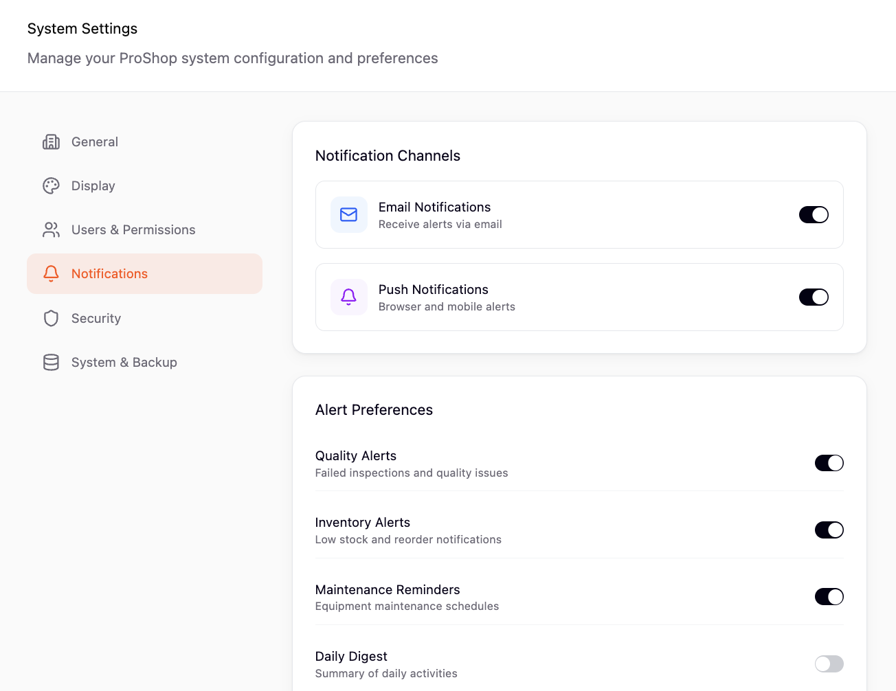This screenshot has width=896, height=691.
Task: Click the building icon beside General
Action: click(x=51, y=142)
